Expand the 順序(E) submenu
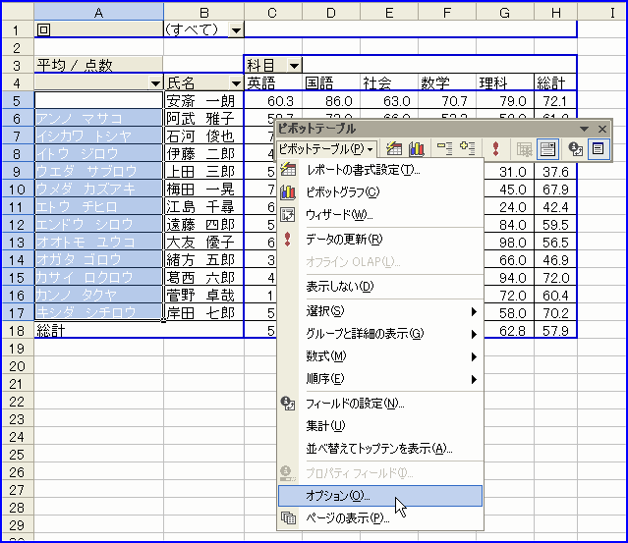 (x=380, y=378)
